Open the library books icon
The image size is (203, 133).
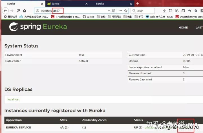177,11
